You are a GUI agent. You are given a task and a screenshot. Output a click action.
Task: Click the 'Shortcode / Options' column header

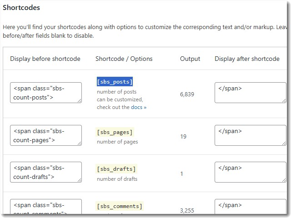click(x=124, y=59)
